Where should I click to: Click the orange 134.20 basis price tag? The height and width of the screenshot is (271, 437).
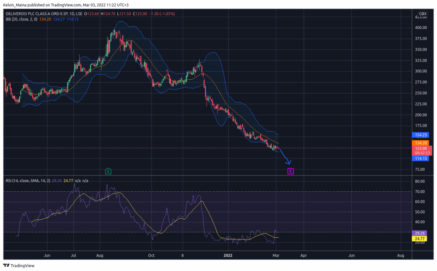(421, 143)
